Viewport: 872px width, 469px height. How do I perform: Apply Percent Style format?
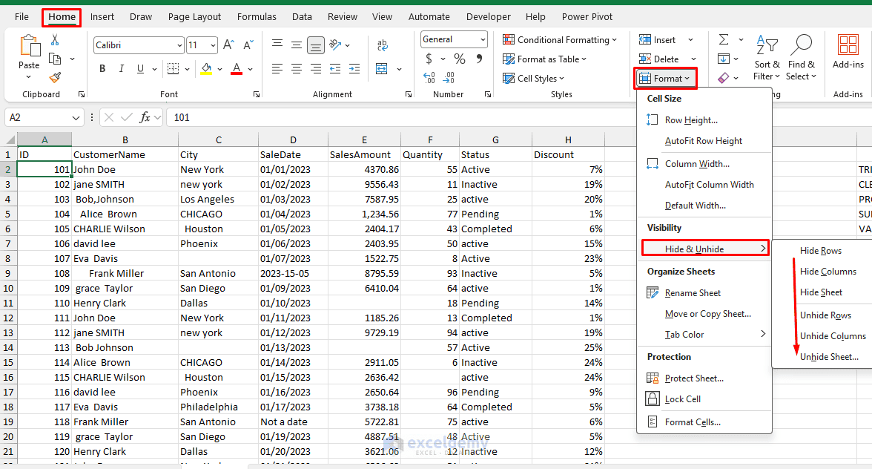click(x=460, y=59)
